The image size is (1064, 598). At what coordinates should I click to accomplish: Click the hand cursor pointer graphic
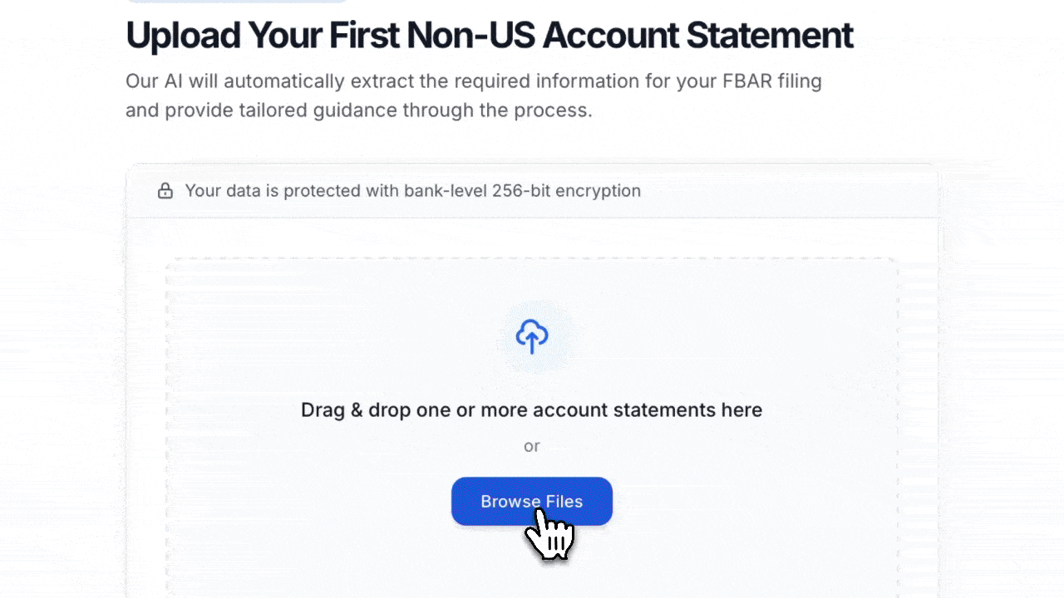pos(549,536)
